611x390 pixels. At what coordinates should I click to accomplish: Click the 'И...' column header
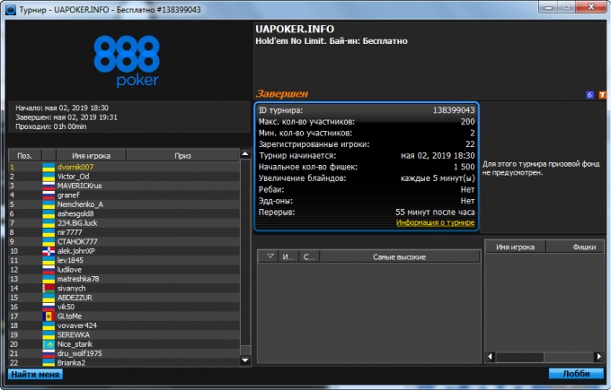click(x=288, y=256)
